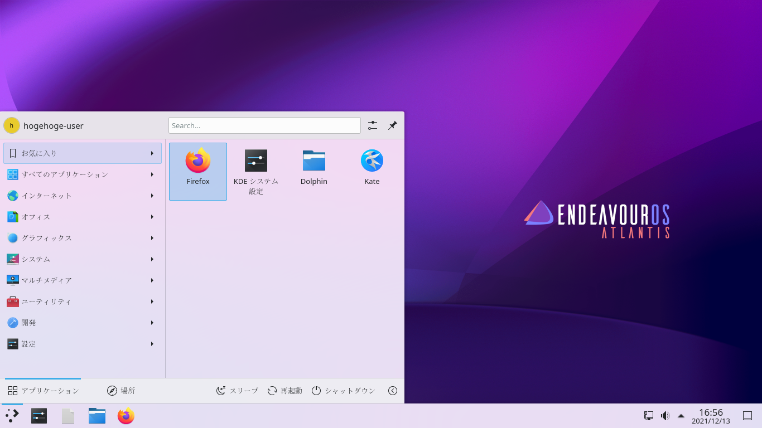Viewport: 762px width, 428px height.
Task: Select グラフィックス category
Action: tap(83, 238)
